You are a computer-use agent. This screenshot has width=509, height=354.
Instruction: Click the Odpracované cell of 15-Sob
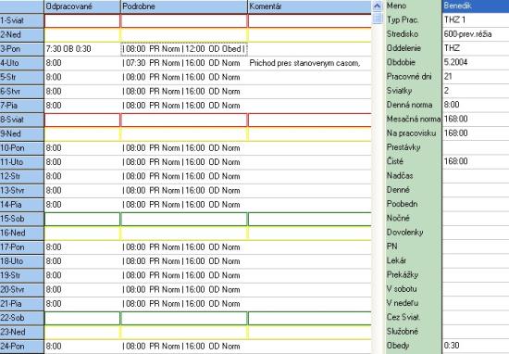click(x=82, y=219)
